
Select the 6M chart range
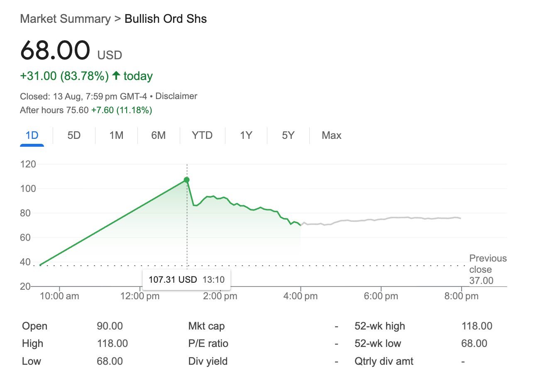pyautogui.click(x=158, y=136)
